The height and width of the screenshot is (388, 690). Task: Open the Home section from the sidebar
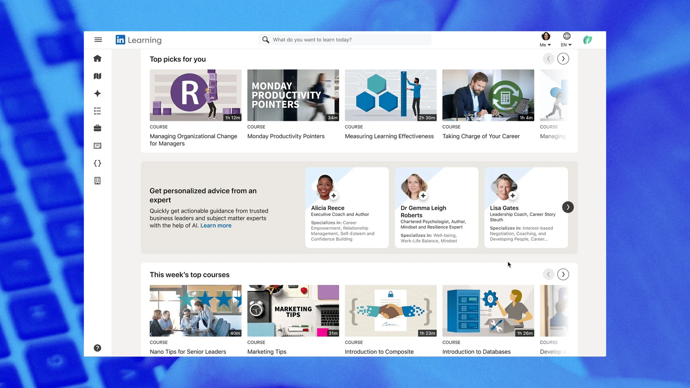97,59
